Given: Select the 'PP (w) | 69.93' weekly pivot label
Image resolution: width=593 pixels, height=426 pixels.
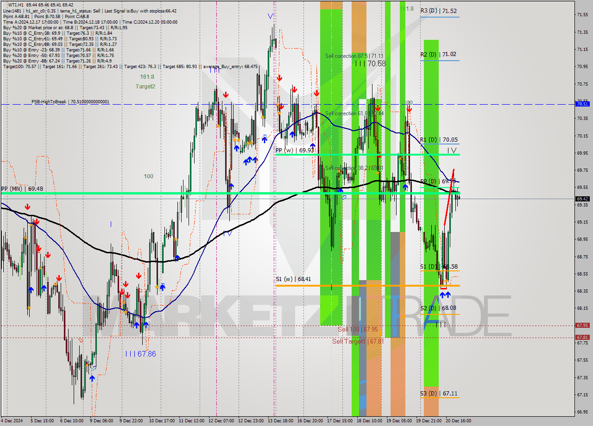Looking at the screenshot, I should [x=295, y=150].
